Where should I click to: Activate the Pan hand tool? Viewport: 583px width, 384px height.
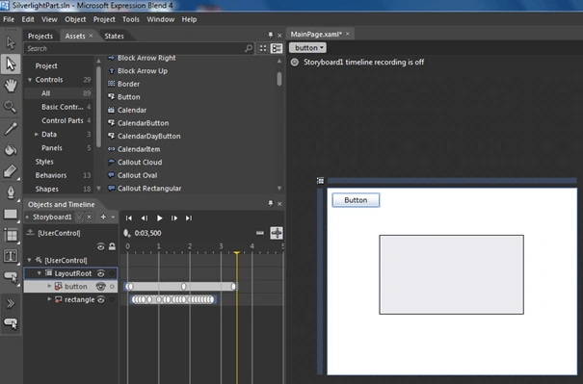pyautogui.click(x=11, y=86)
